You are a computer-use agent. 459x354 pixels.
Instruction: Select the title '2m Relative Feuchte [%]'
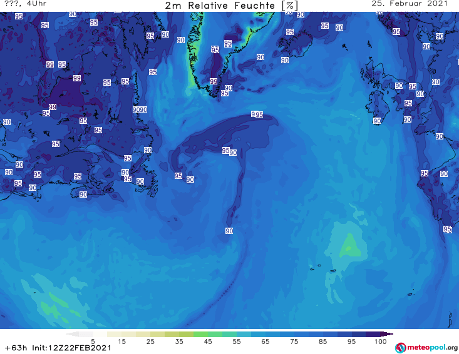coord(232,6)
